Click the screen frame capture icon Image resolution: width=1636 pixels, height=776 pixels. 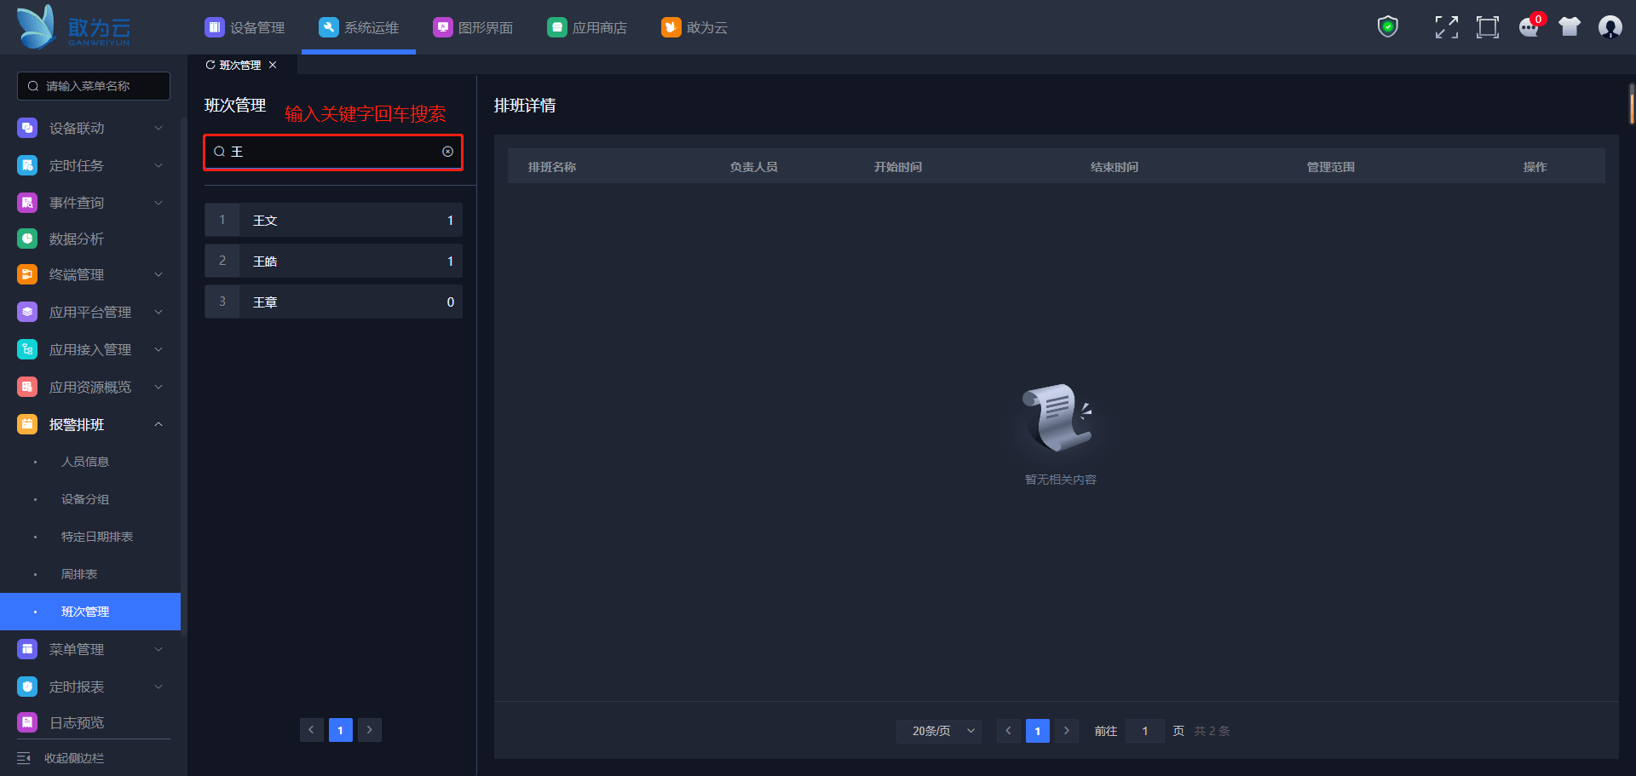pos(1488,27)
